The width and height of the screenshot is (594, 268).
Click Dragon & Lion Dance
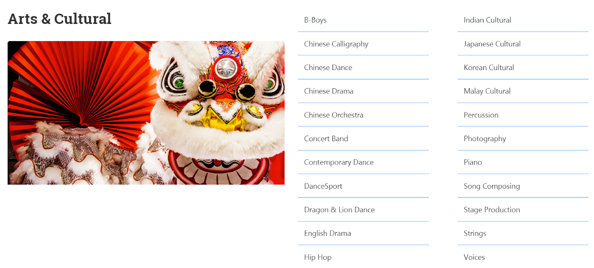pyautogui.click(x=339, y=210)
